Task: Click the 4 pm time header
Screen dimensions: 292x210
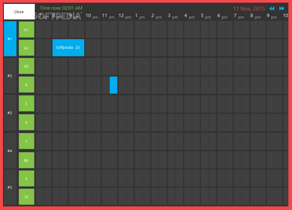Action: 189,16
